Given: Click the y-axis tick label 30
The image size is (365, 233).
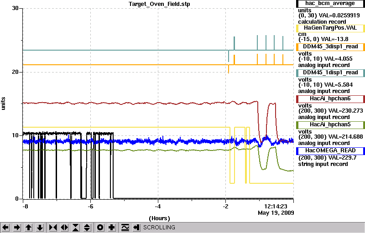Looking at the screenshot, I should (x=16, y=8).
